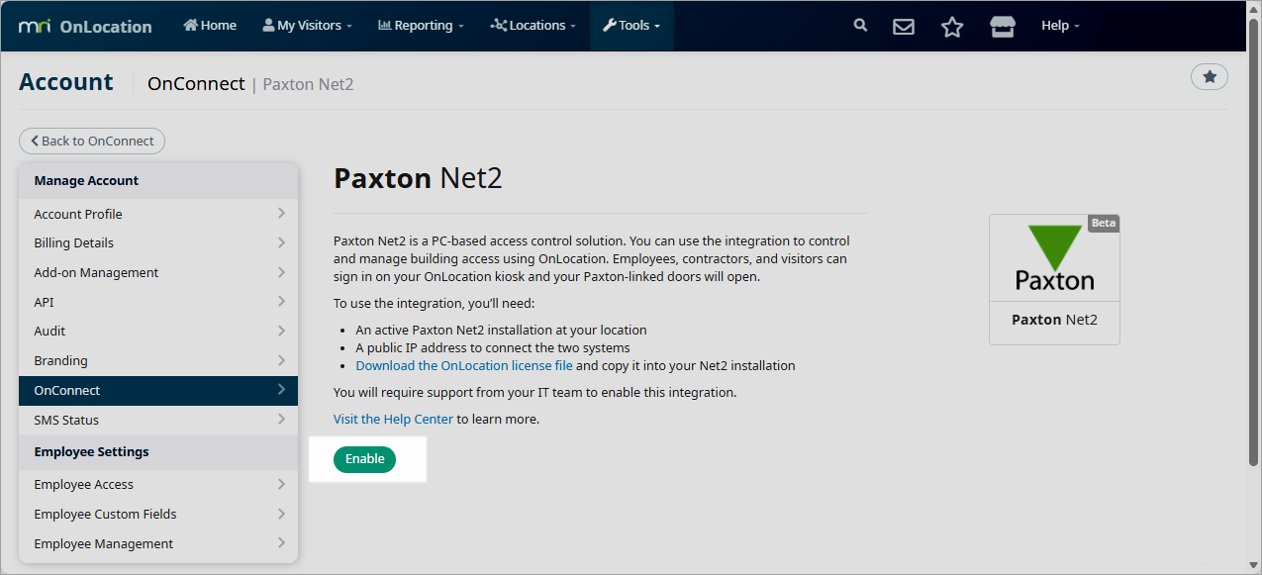1262x575 pixels.
Task: Click the MRI OnLocation logo
Action: (x=85, y=26)
